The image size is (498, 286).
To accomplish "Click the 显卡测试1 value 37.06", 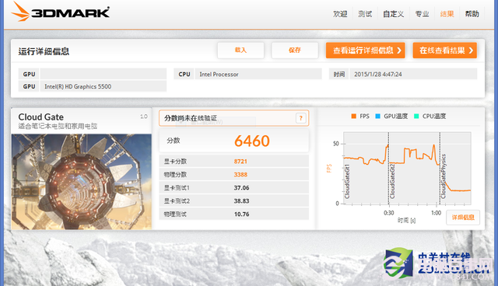I will 241,188.
